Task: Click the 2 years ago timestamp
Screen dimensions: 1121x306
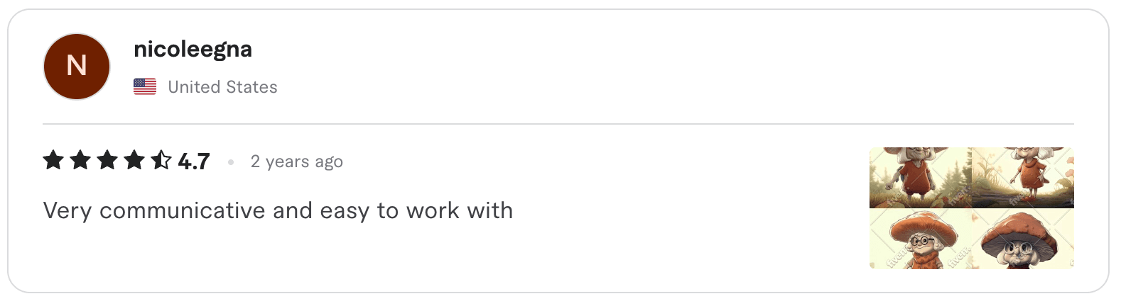Action: tap(297, 161)
